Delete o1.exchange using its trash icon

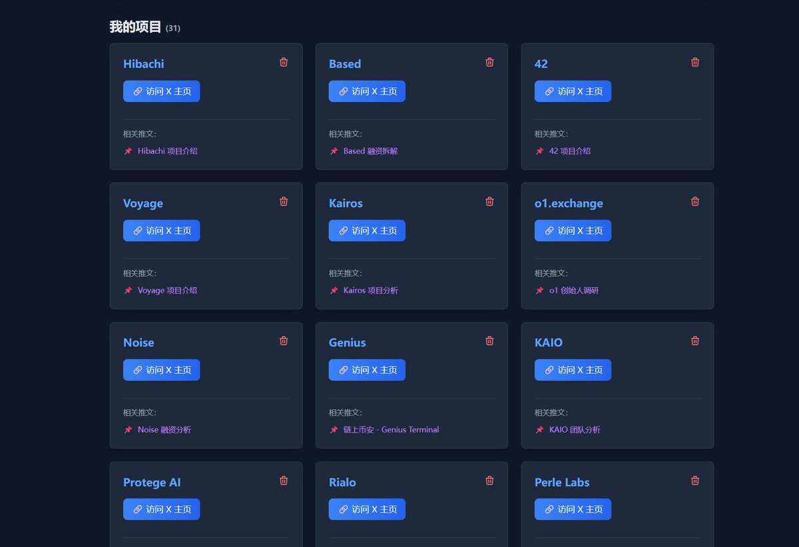(x=695, y=201)
